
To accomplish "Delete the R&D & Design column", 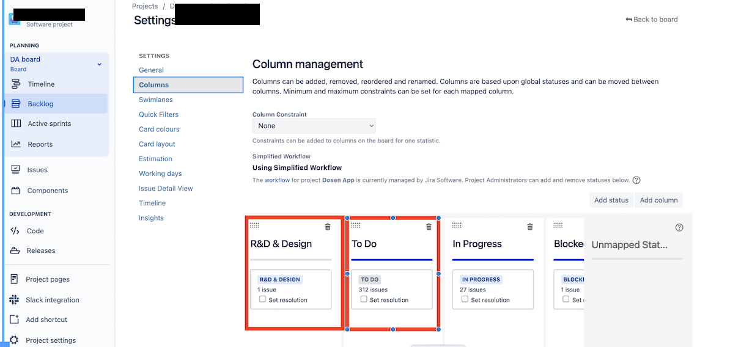I will pos(328,227).
